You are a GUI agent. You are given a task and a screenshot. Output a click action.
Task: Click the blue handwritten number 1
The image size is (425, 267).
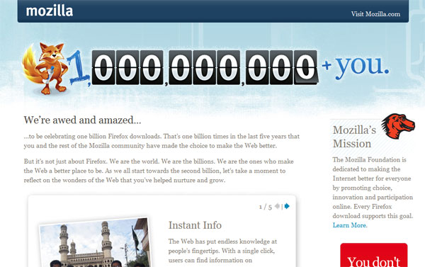point(77,68)
